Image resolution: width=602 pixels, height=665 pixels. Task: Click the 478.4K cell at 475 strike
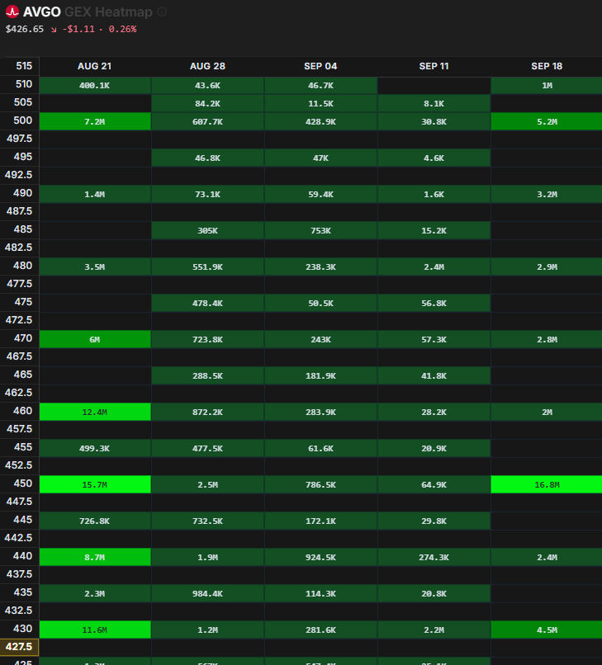tap(207, 303)
